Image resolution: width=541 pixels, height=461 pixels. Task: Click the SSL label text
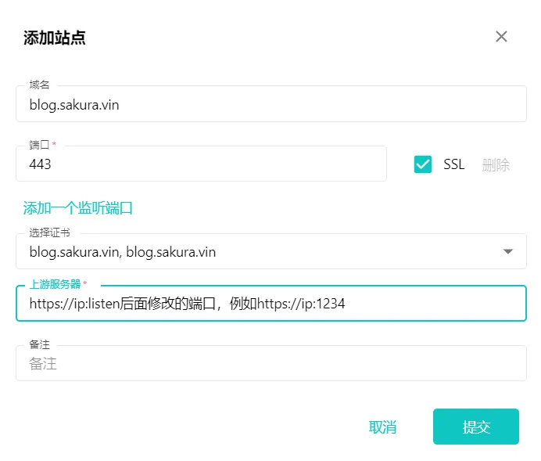[x=453, y=164]
